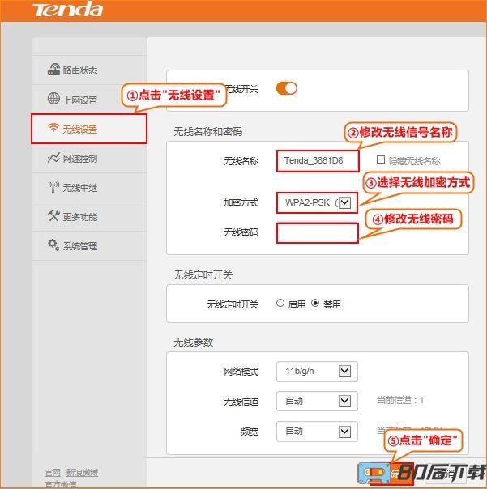487x489 pixels.
Task: Click the router status icon beside 路由状态
Action: click(53, 70)
